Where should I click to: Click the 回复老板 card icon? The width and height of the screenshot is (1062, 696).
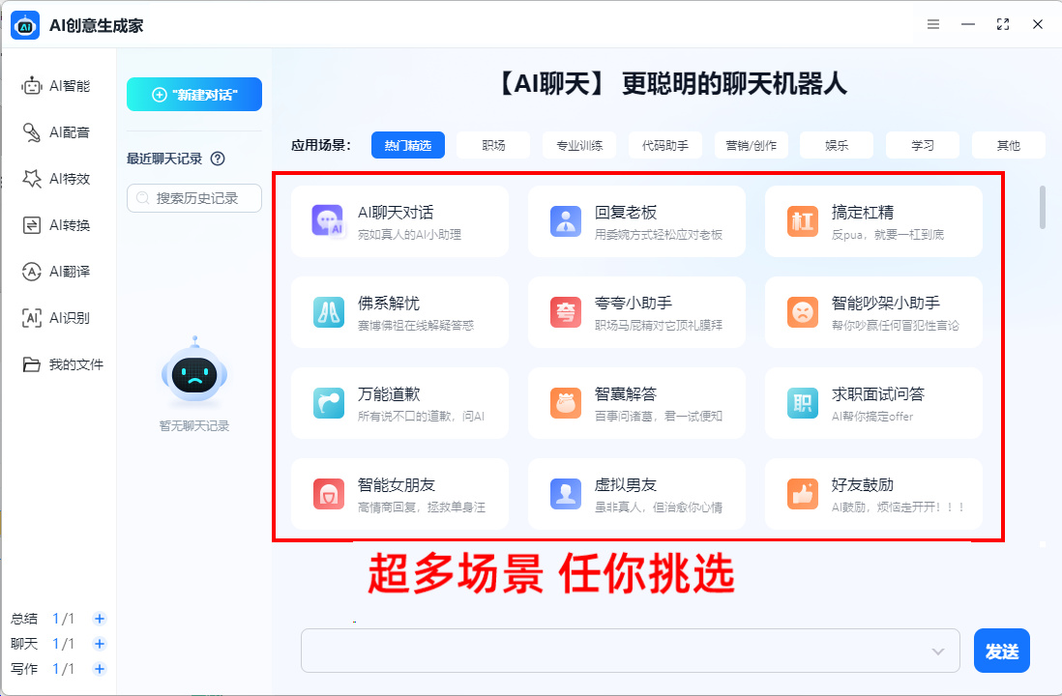point(566,221)
